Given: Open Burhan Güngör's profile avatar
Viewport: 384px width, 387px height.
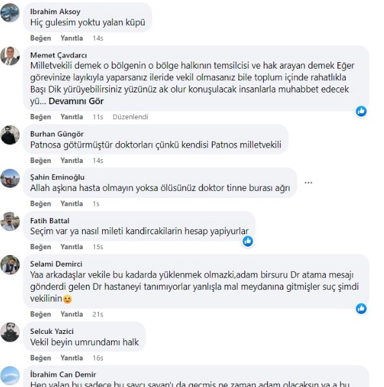Looking at the screenshot, I should point(10,135).
